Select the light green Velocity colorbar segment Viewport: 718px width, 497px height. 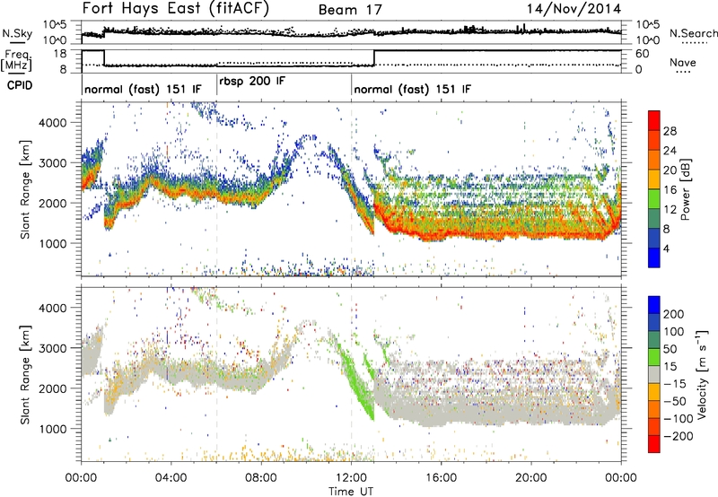tap(654, 357)
